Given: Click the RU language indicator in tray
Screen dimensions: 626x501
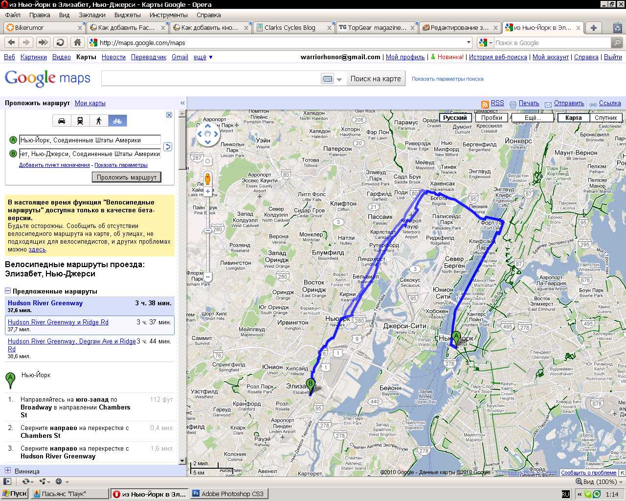Looking at the screenshot, I should click(x=565, y=494).
